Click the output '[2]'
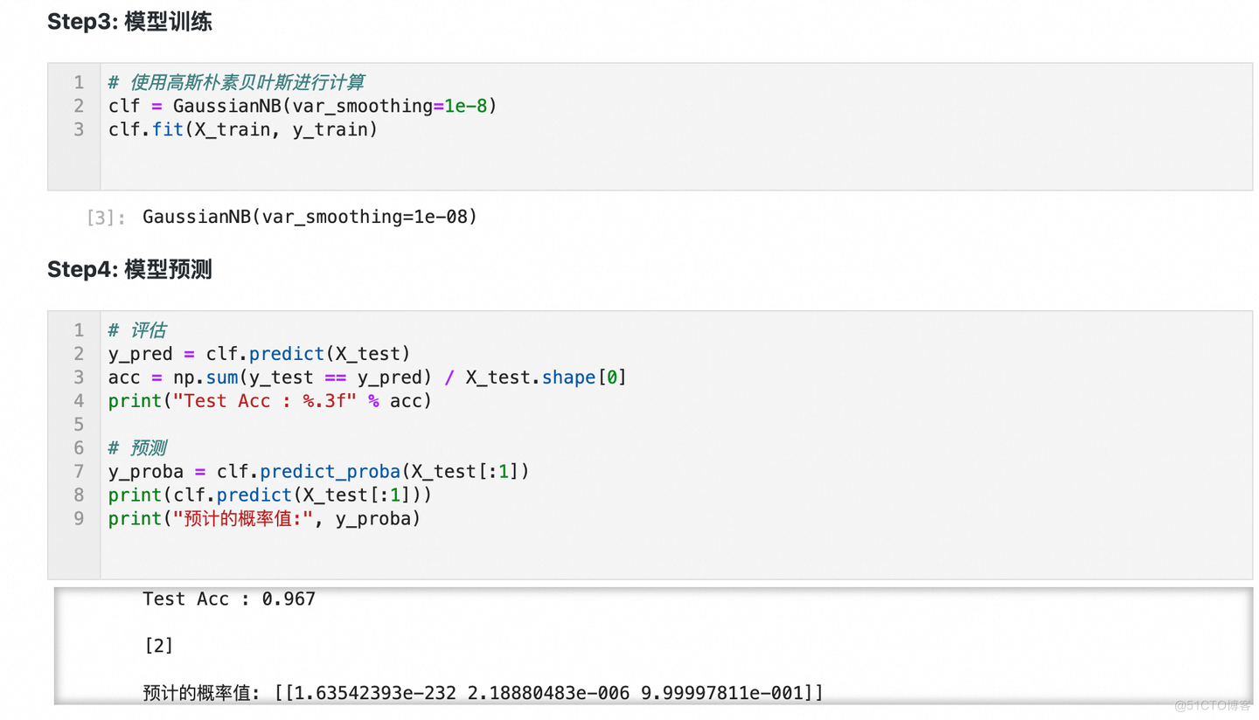The width and height of the screenshot is (1259, 720). [157, 647]
